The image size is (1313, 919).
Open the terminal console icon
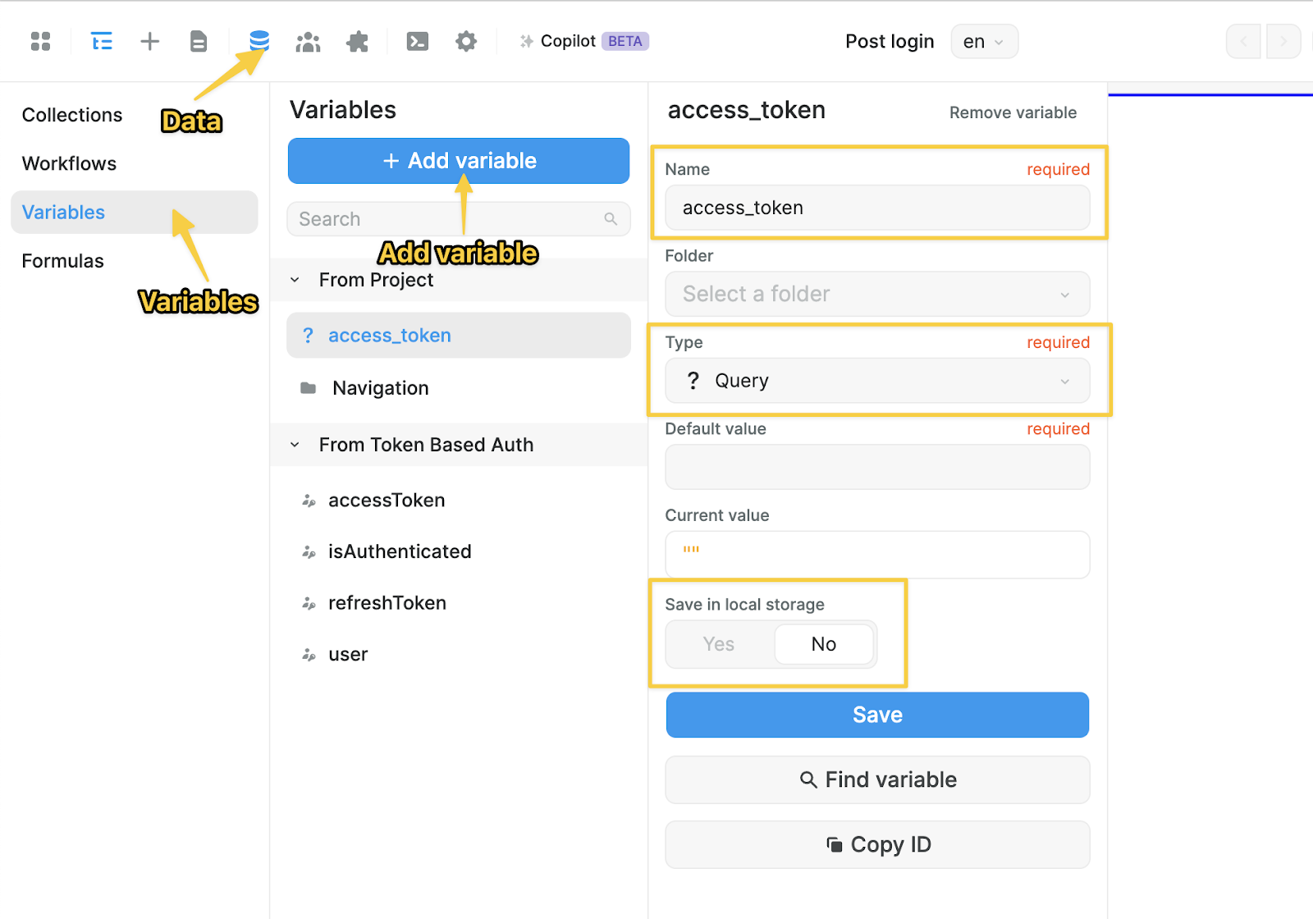417,40
